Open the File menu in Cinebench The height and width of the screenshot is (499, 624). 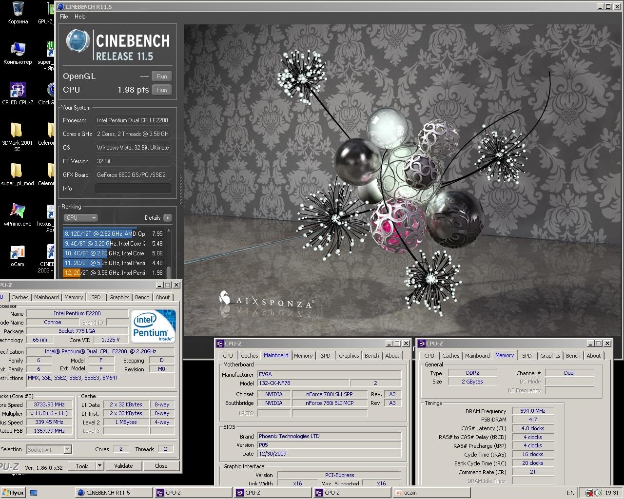[64, 17]
